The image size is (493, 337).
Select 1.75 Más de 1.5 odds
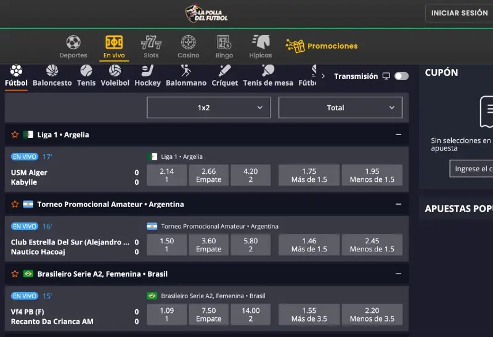pyautogui.click(x=309, y=175)
